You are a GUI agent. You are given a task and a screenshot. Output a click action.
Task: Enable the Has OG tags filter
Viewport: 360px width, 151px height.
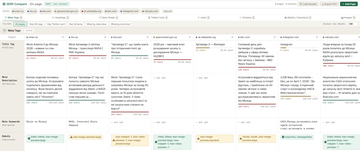(36, 24)
